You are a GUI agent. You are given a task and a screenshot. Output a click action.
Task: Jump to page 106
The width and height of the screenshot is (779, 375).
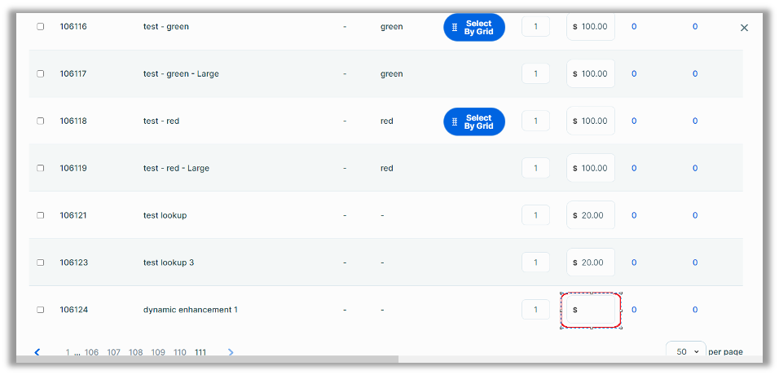click(x=91, y=353)
